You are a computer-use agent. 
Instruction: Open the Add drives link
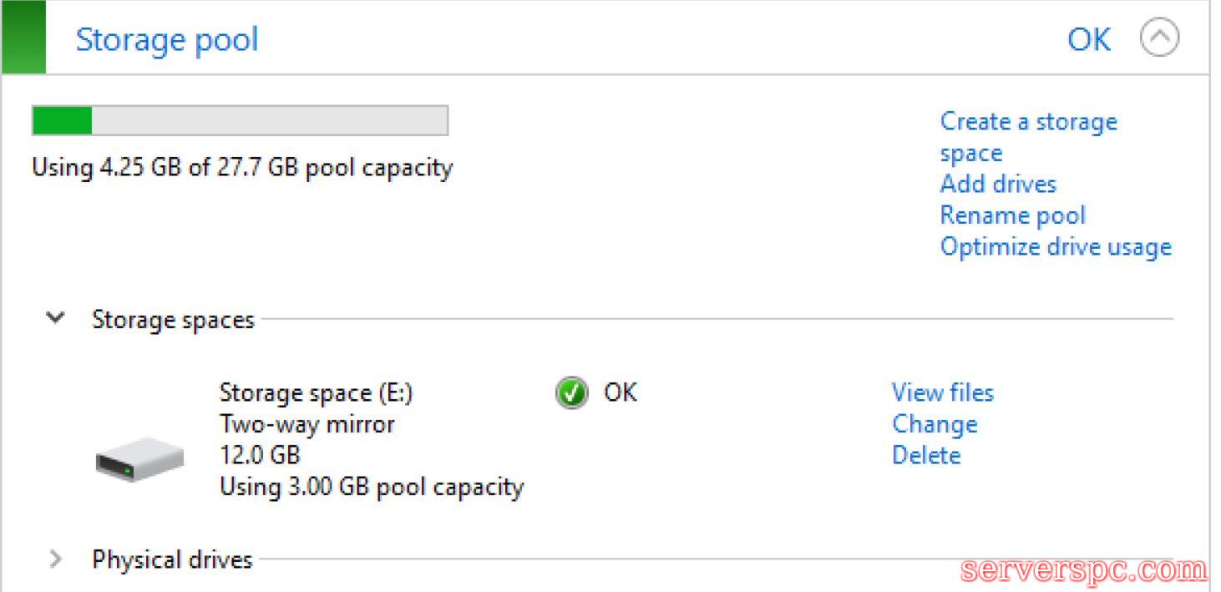(998, 184)
